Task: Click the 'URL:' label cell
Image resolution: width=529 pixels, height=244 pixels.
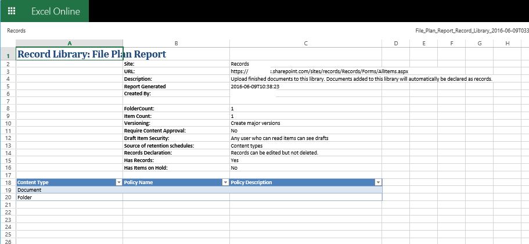Action: coord(176,71)
